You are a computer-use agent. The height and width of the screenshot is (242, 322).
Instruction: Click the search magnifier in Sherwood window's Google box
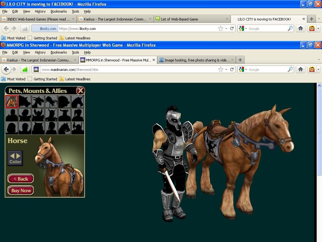tap(290, 69)
